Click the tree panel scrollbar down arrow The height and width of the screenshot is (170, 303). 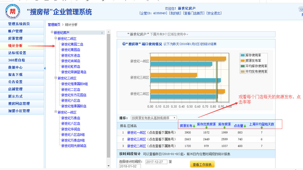(x=108, y=166)
